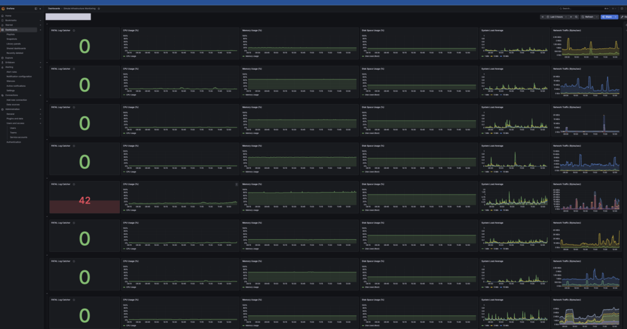Image resolution: width=627 pixels, height=329 pixels.
Task: Open the dashboard variable selector box
Action: click(68, 17)
